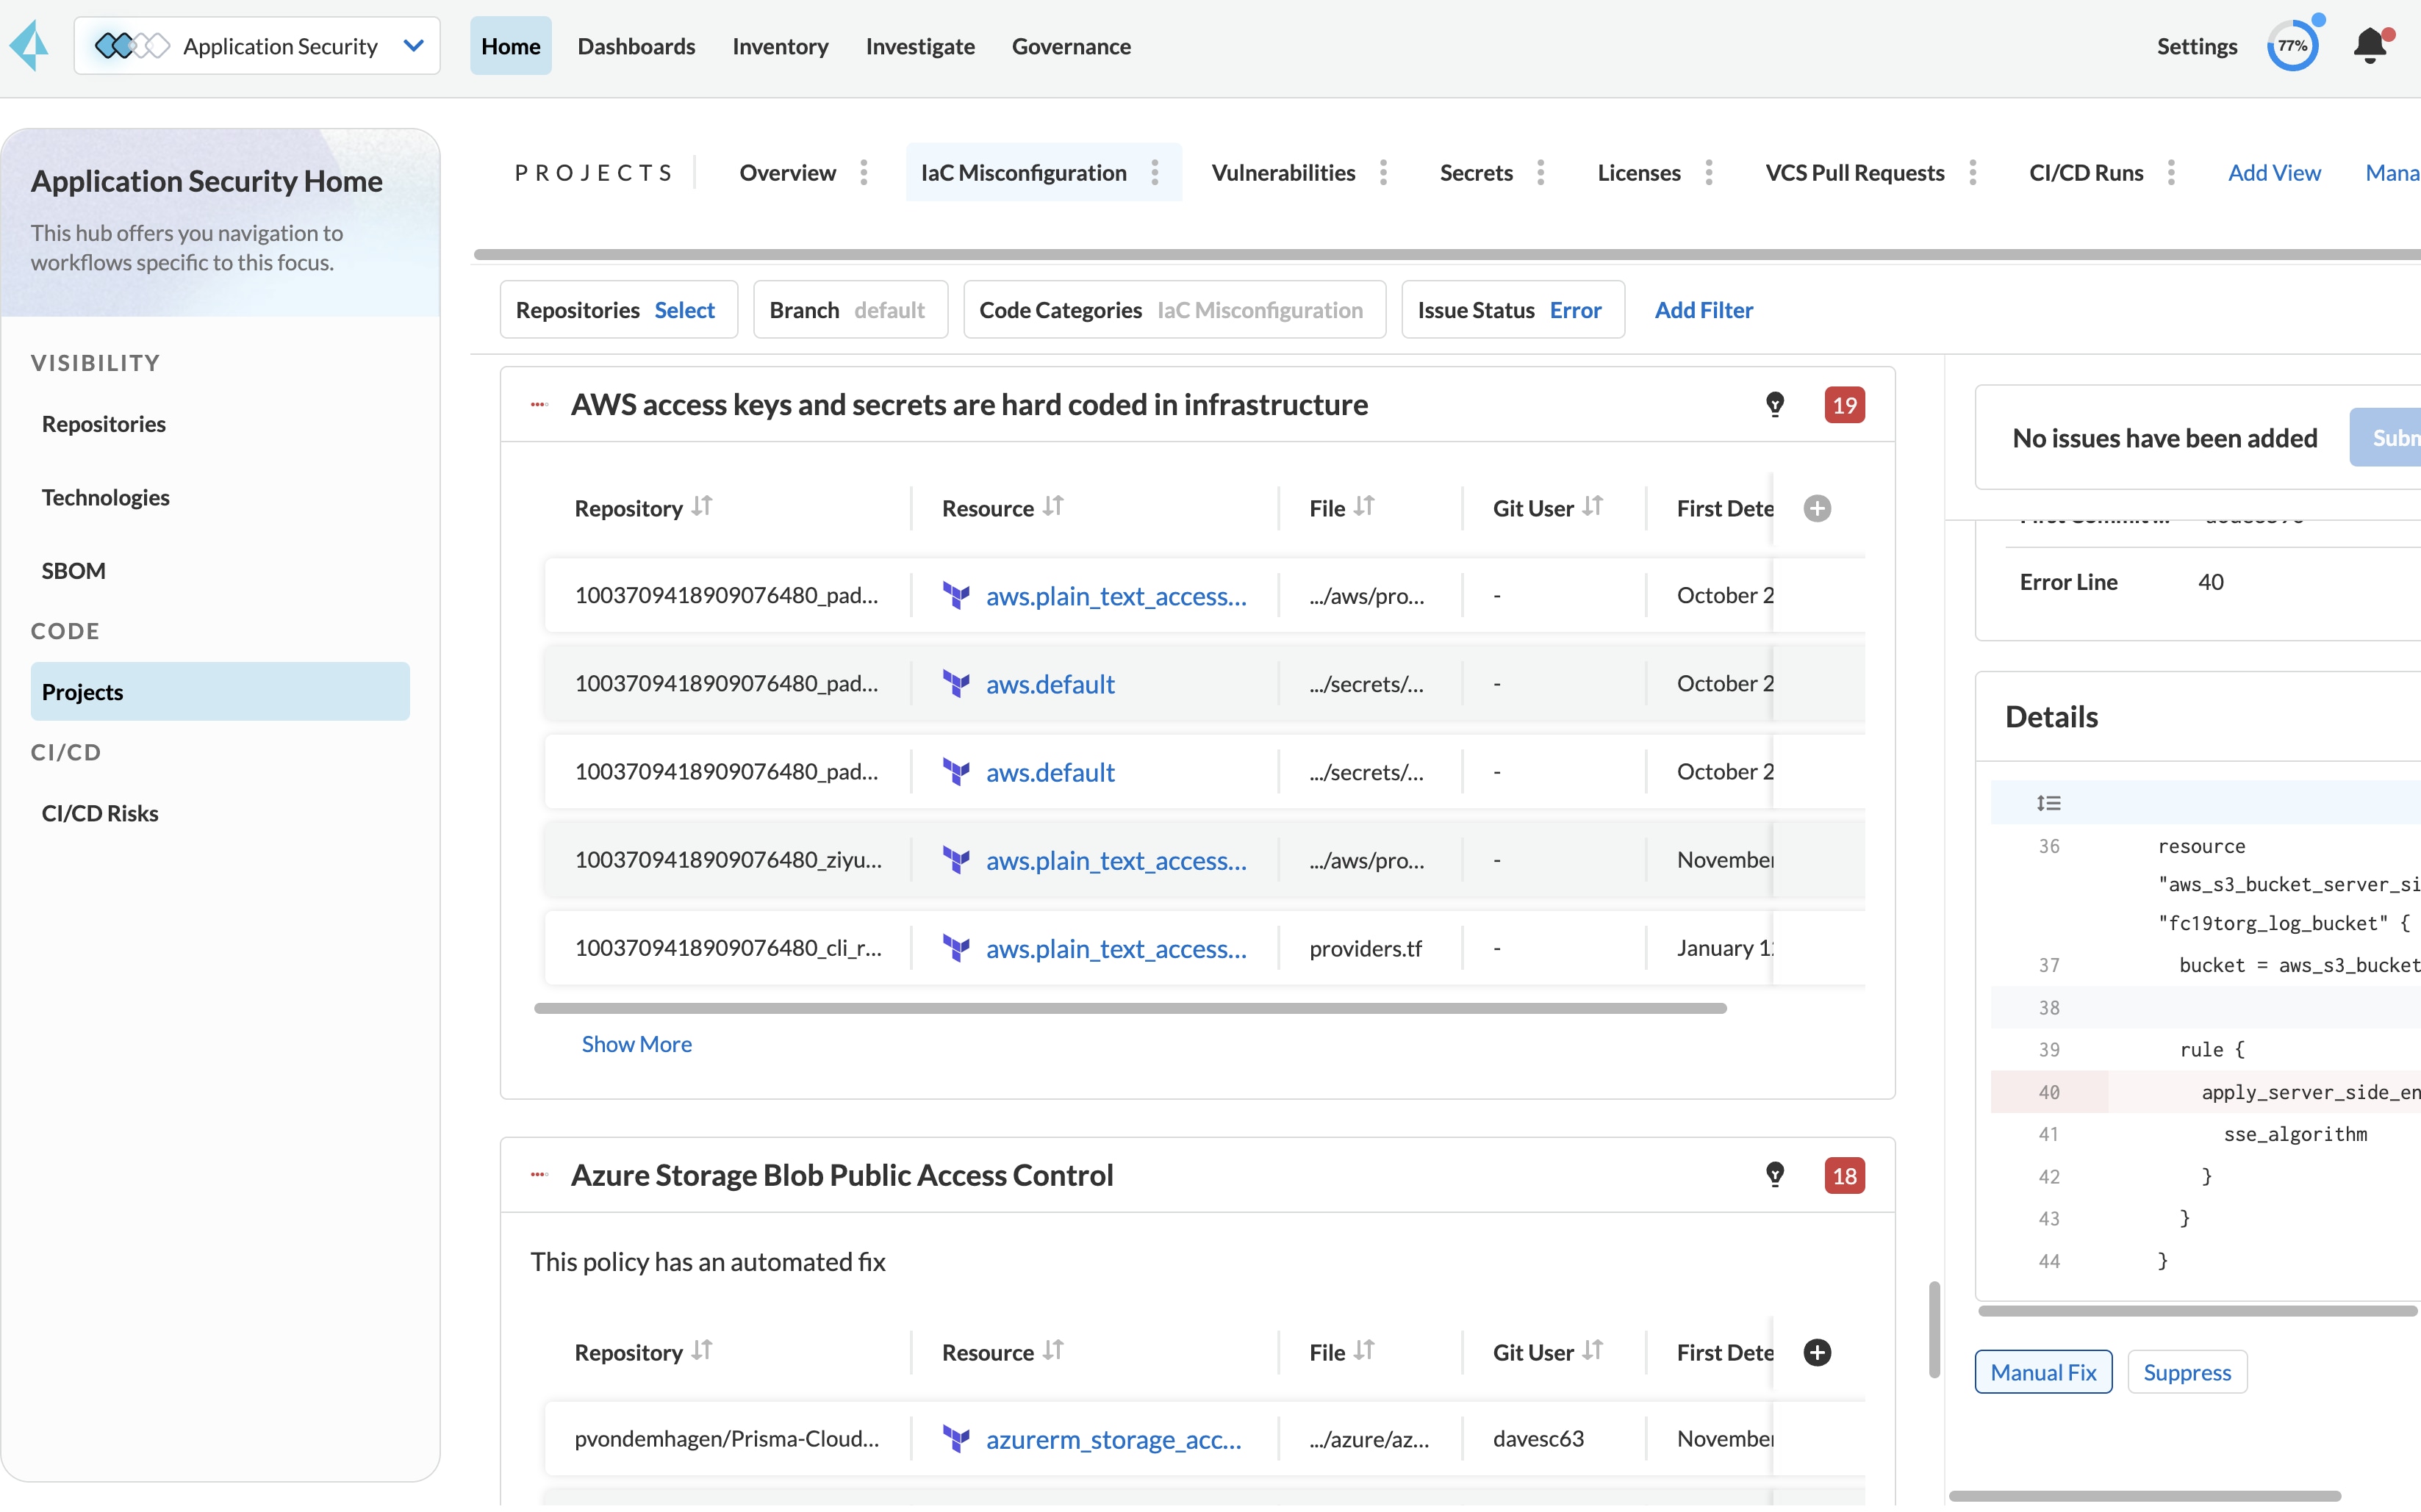
Task: Sort table by Repository column arrows
Action: coord(703,507)
